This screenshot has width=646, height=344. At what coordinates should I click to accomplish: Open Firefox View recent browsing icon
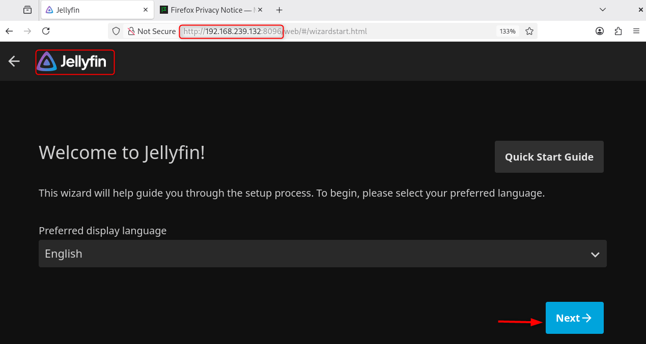(27, 10)
